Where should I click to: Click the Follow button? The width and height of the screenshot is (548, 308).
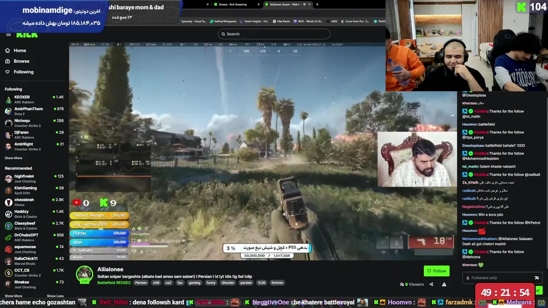pyautogui.click(x=436, y=271)
